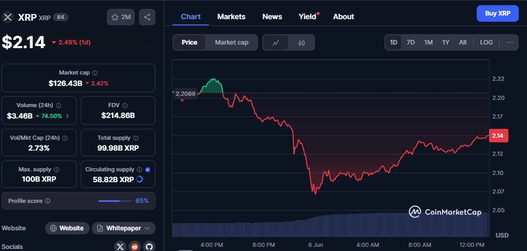Click the 6 Jun date axis label
The height and width of the screenshot is (251, 527).
click(x=316, y=245)
